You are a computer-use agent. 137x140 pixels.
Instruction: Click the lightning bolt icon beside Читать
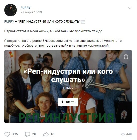click(62, 102)
